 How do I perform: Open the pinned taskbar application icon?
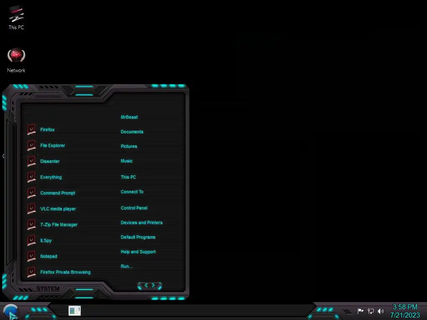[x=75, y=310]
